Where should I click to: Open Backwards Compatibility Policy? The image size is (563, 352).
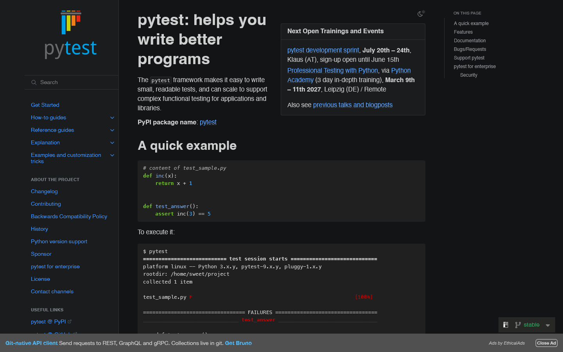pyautogui.click(x=69, y=216)
